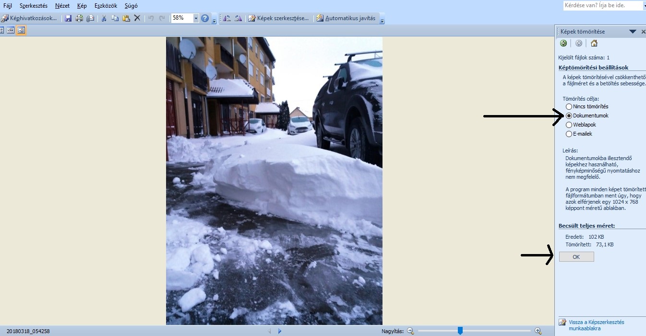Viewport: 646px width, 336px height.
Task: Click the 58% zoom value field
Action: click(x=182, y=18)
